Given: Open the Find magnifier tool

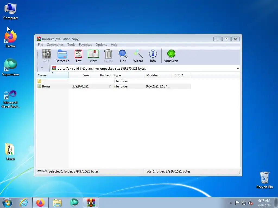Looking at the screenshot, I should (x=123, y=56).
